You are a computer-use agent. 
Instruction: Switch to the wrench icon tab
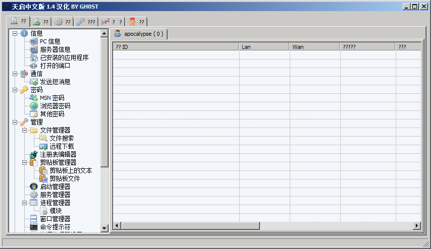point(86,22)
